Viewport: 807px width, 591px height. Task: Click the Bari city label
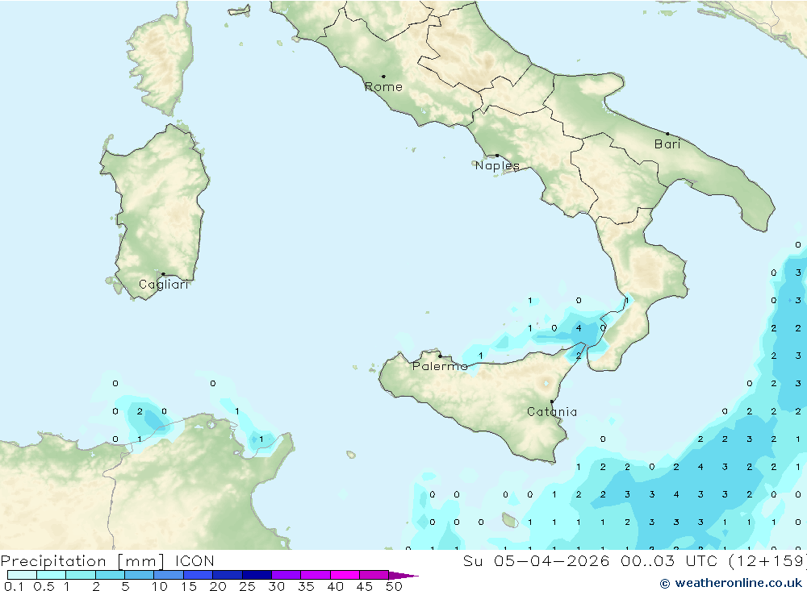667,144
